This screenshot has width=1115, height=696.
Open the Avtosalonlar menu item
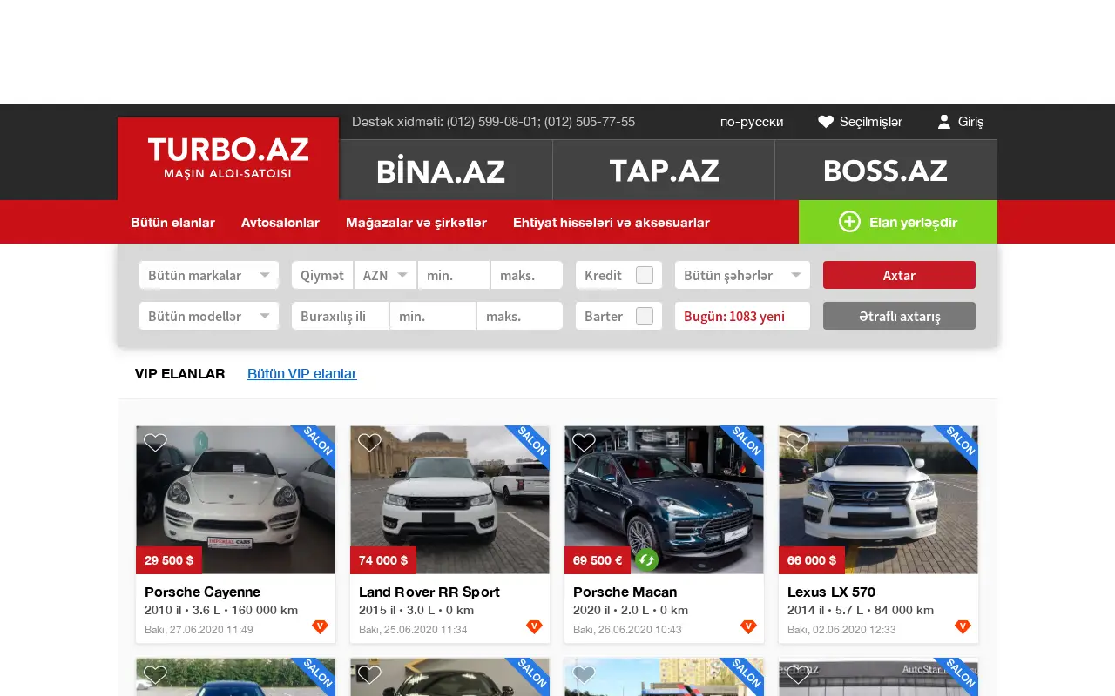[280, 222]
